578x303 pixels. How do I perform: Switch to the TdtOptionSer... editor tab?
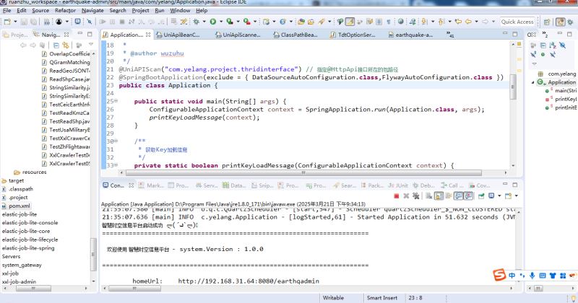(x=353, y=35)
